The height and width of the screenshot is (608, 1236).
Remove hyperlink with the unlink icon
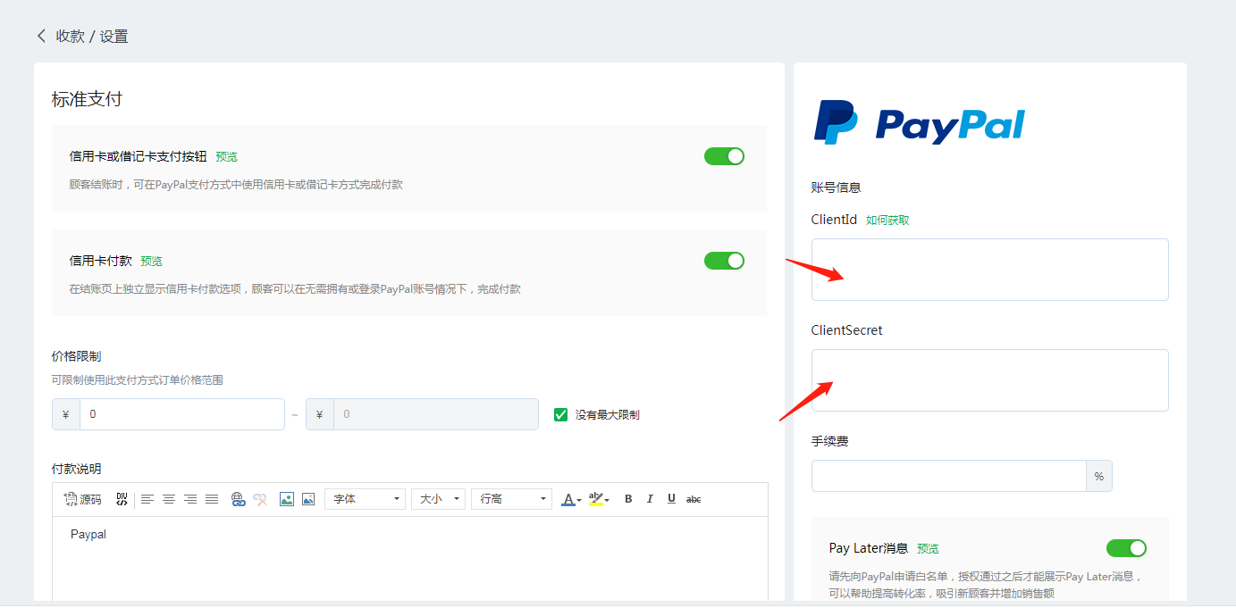(260, 499)
